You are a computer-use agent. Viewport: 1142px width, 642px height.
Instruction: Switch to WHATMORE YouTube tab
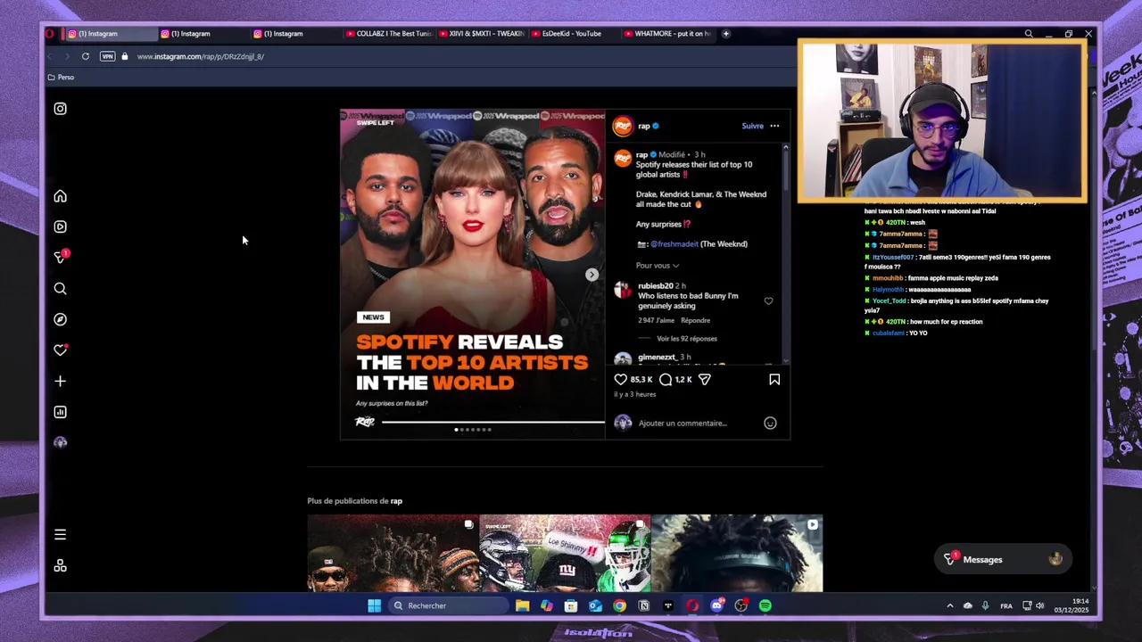(666, 34)
